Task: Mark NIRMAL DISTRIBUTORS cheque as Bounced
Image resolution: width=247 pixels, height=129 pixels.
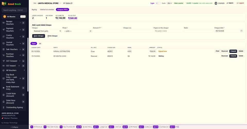Action: [x=224, y=51]
